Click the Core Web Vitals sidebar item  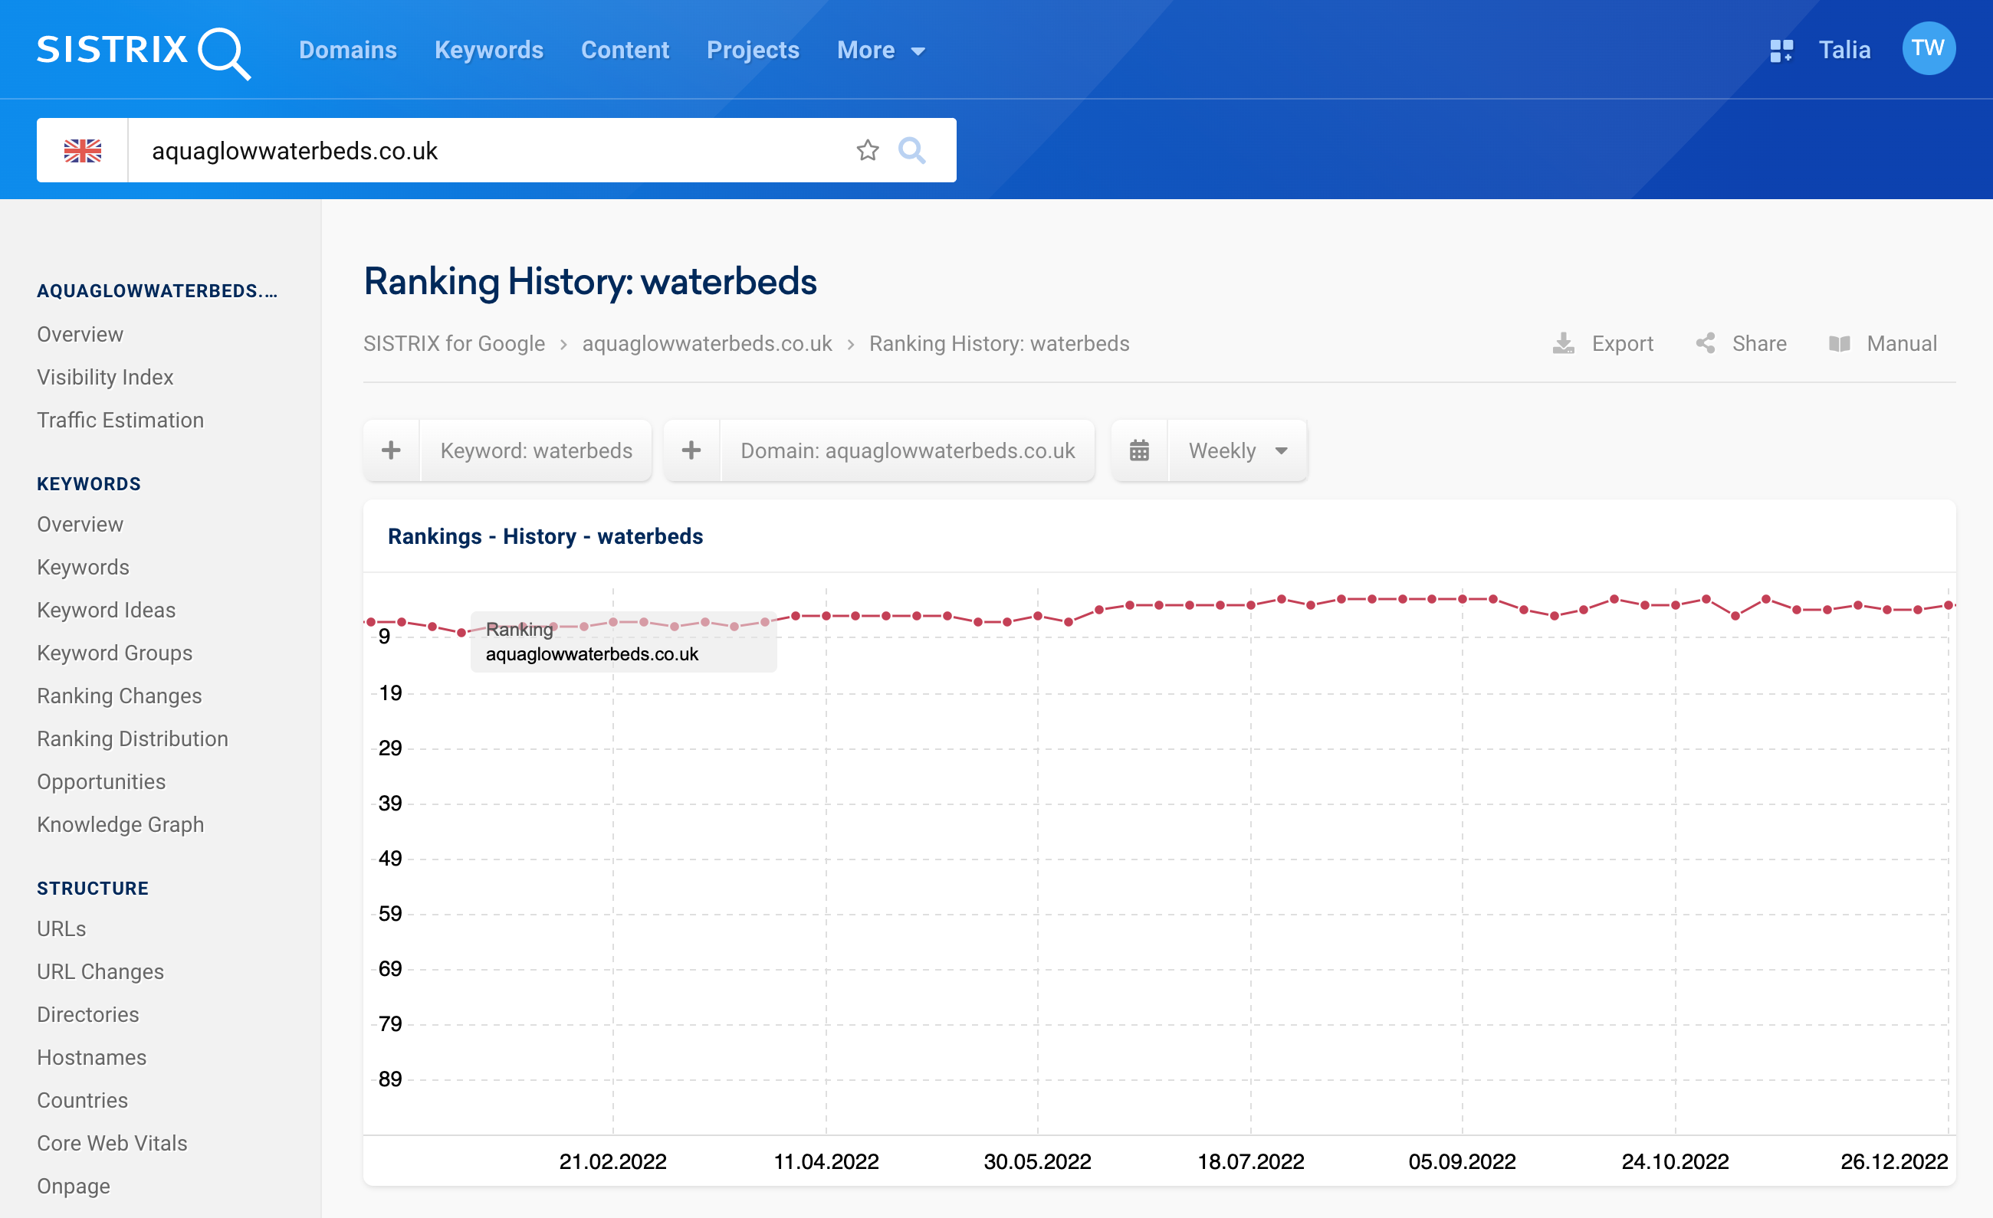point(111,1141)
